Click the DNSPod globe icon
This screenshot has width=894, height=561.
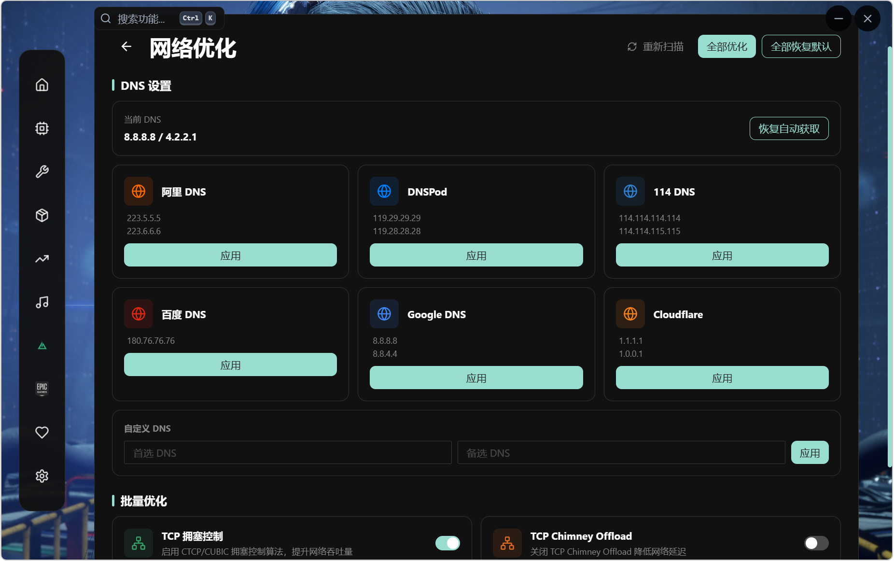point(384,191)
